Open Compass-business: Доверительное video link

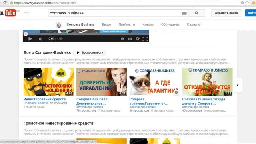point(92,101)
